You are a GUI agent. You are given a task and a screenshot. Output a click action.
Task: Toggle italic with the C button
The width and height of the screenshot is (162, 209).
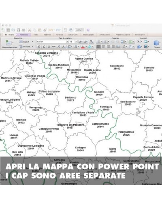[44, 46]
